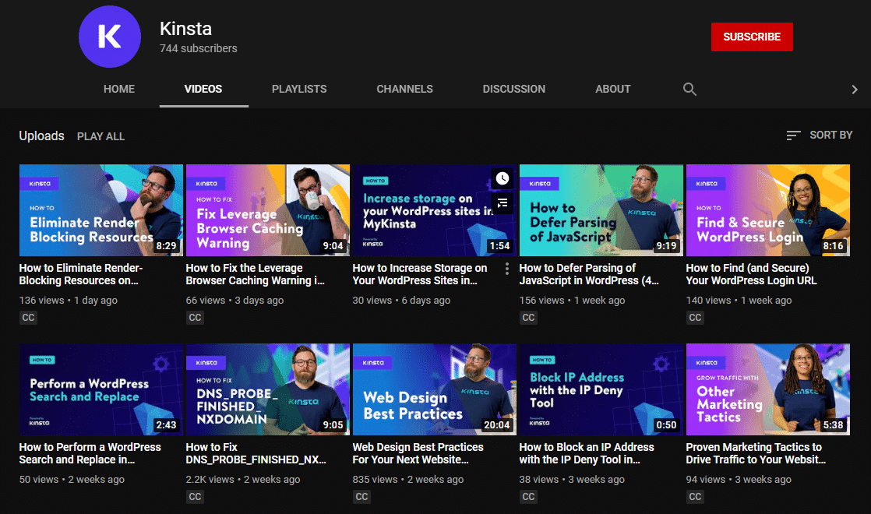Viewport: 871px width, 514px height.
Task: Switch to the PLAYLISTS tab
Action: click(299, 89)
